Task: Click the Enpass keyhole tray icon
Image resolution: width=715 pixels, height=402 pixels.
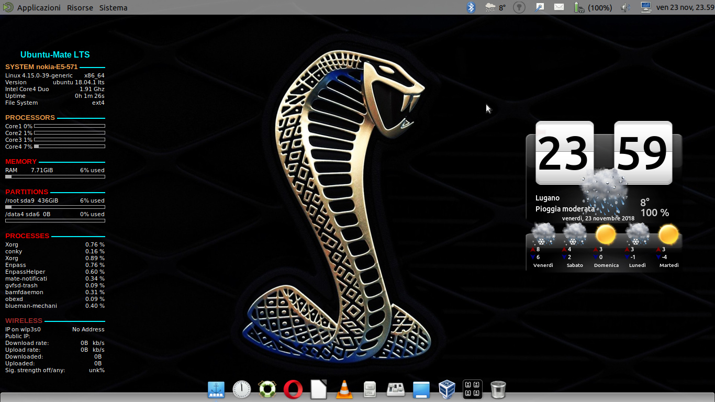Action: [519, 7]
